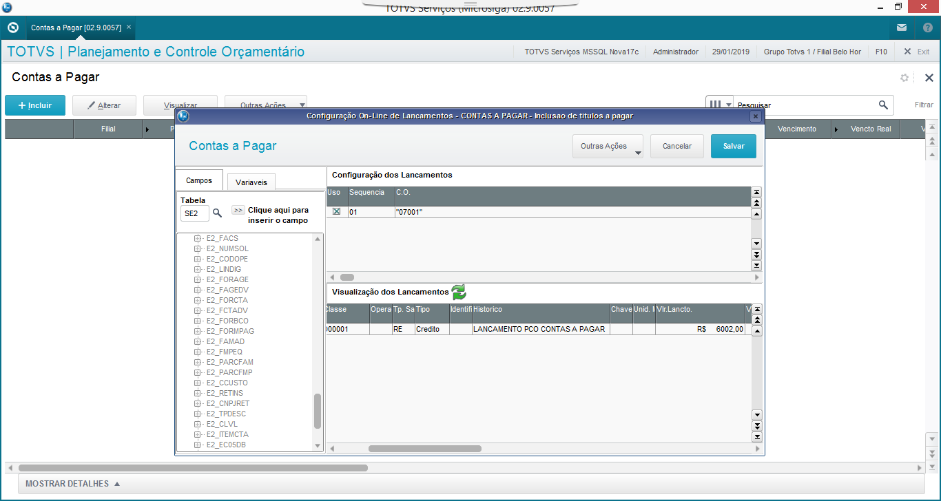The width and height of the screenshot is (941, 501).
Task: Page down in Visualização dos Lancamentos grid
Action: point(757,426)
